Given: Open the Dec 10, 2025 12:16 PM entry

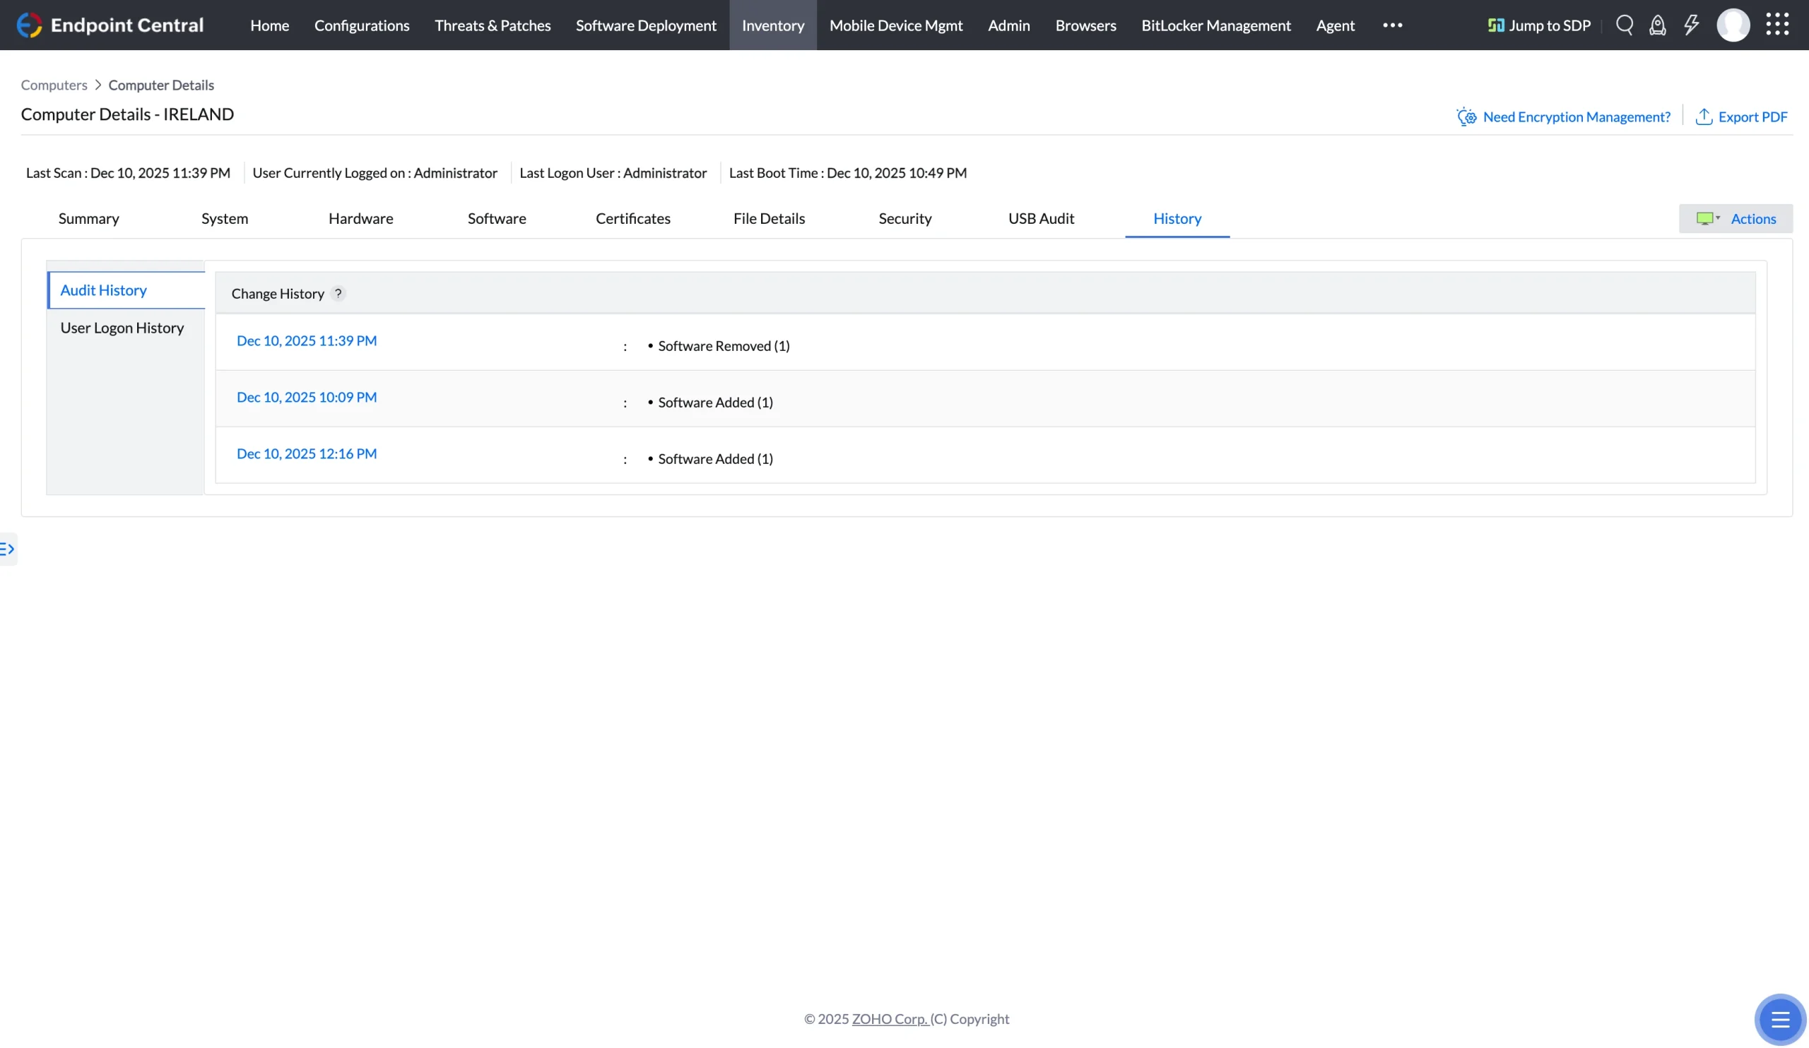Looking at the screenshot, I should tap(307, 454).
